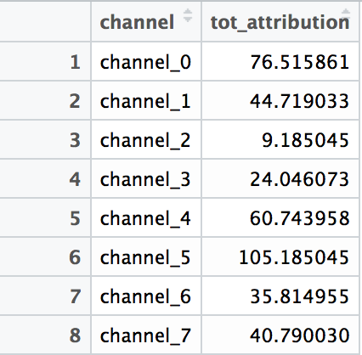Viewport: 362px width, 355px height.
Task: Select the value 40.790030
Action: tap(299, 335)
